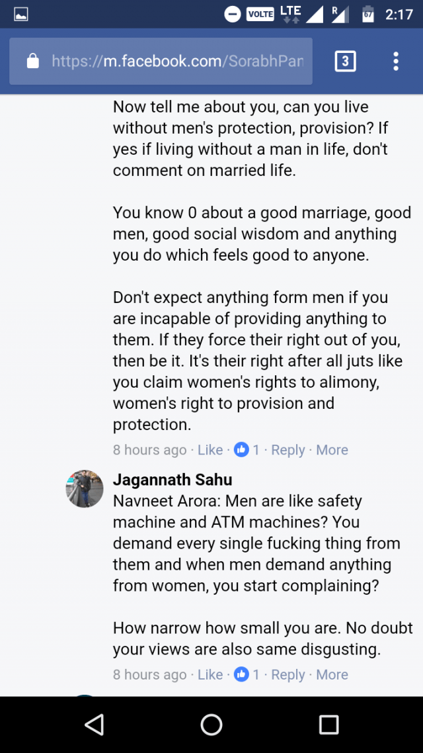This screenshot has width=423, height=753.
Task: View like reactions on Jagannath's comment
Action: point(247,675)
